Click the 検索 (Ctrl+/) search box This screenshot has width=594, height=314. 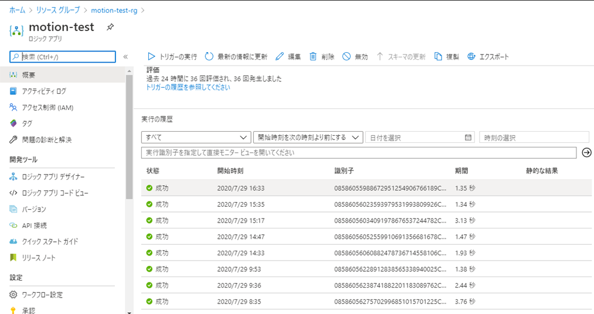pos(63,57)
